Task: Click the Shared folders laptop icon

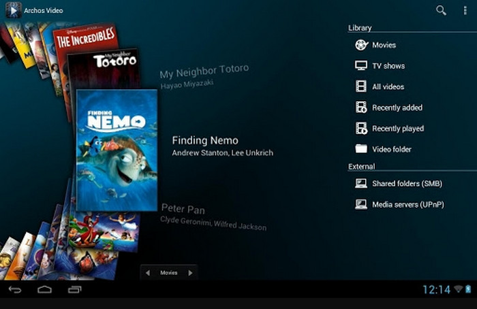Action: (x=361, y=183)
